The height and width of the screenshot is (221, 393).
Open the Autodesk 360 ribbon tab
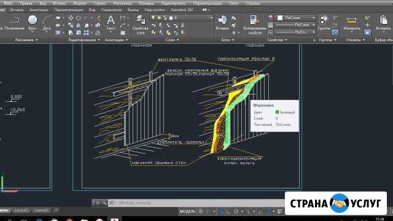[182, 10]
